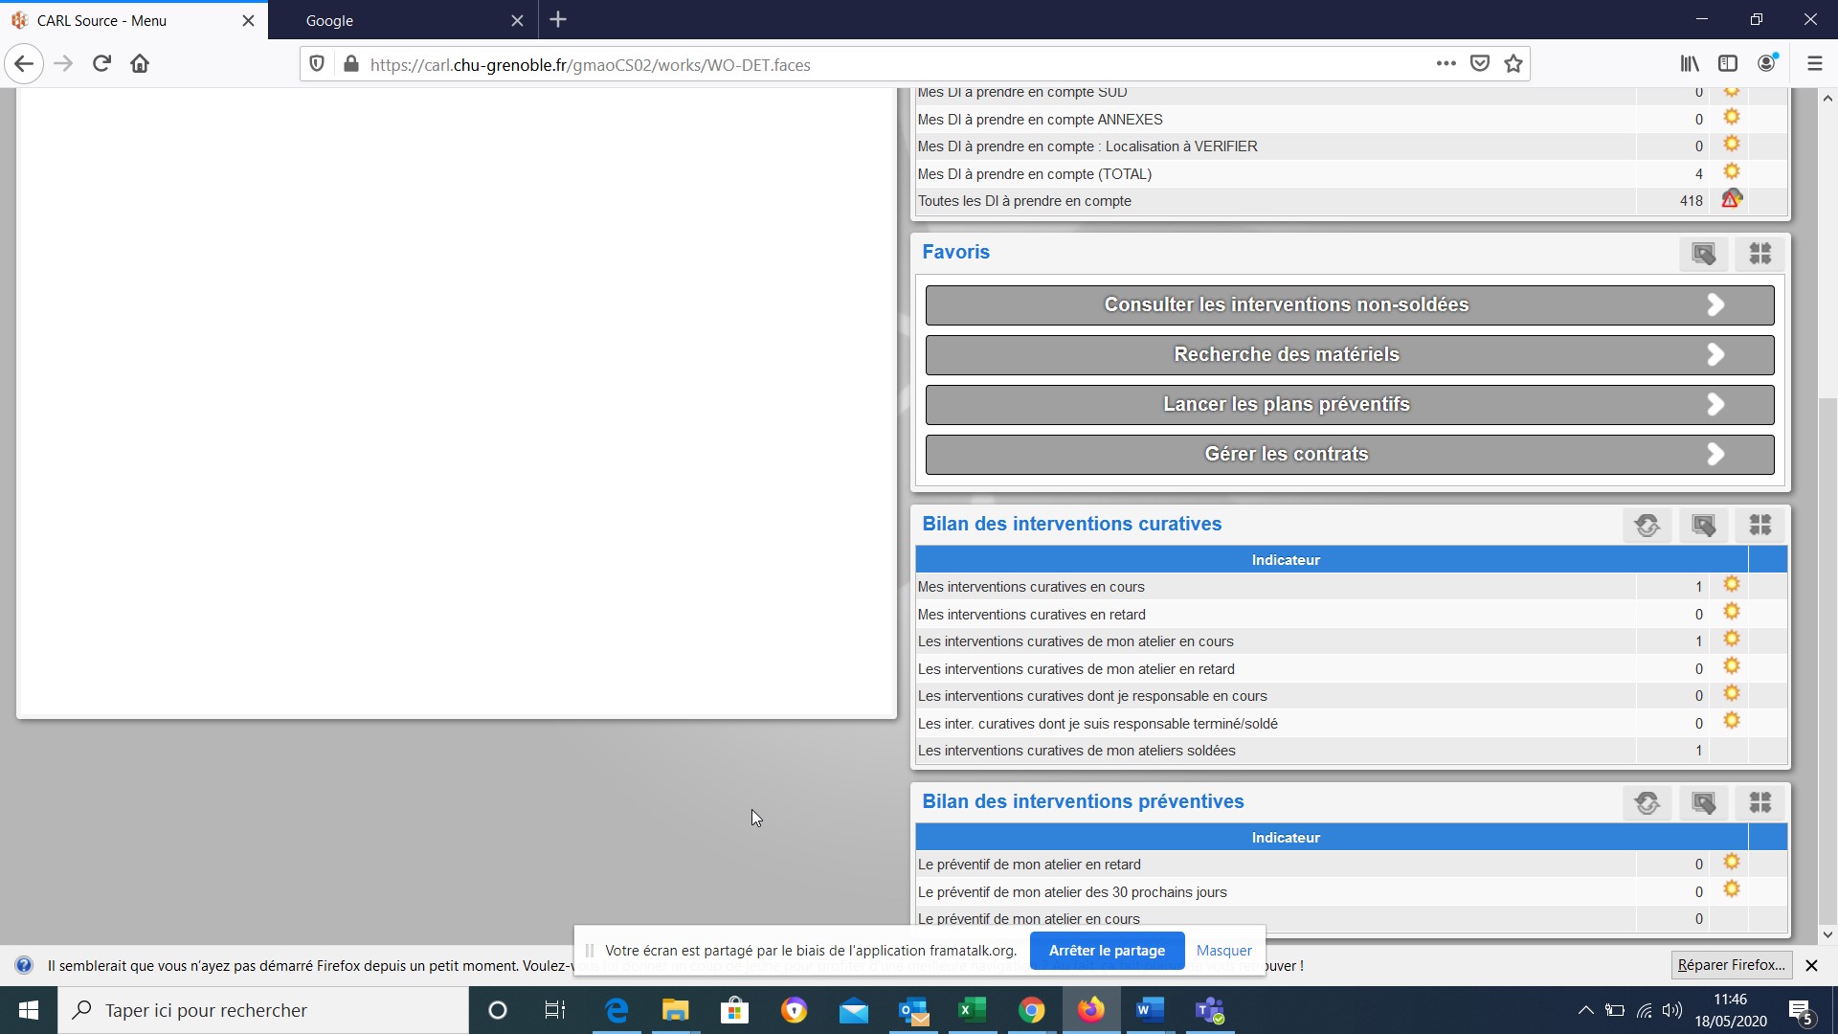The height and width of the screenshot is (1034, 1838).
Task: Click the sun icon for Mes DI à prendre en compte (TOTAL)
Action: [x=1731, y=172]
